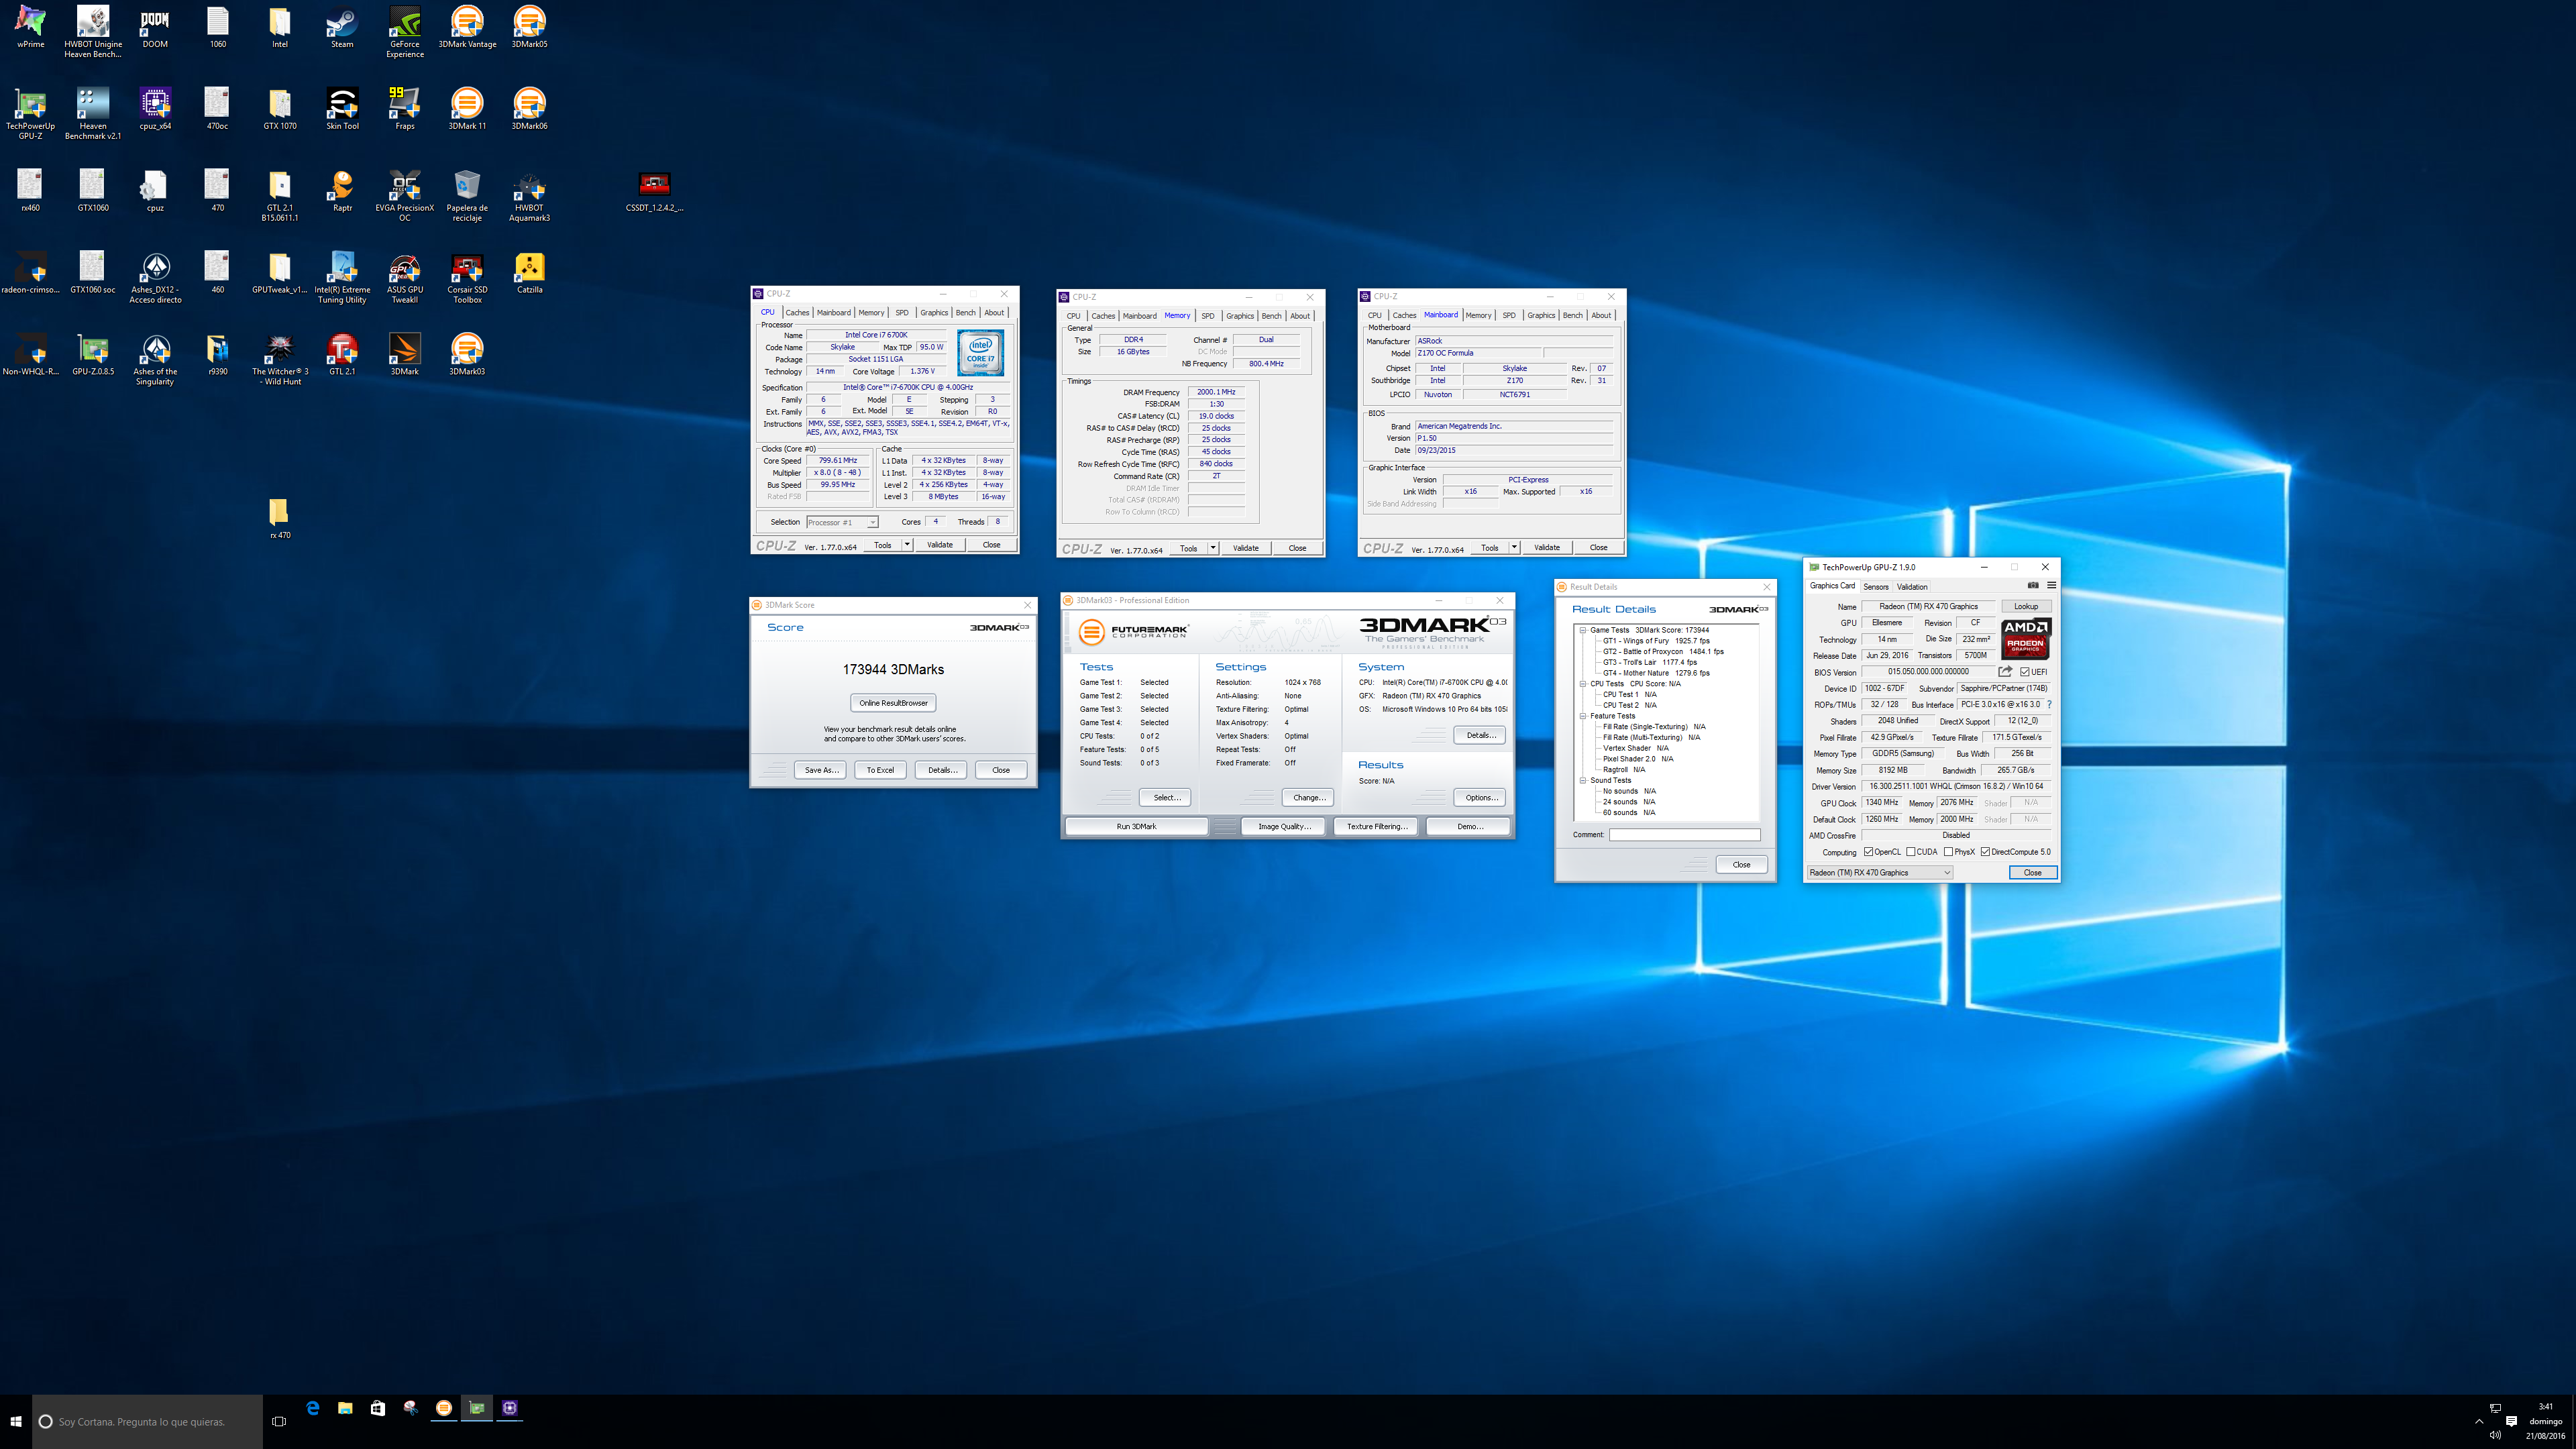The height and width of the screenshot is (1449, 2576).
Task: Toggle the CUDA checkbox in GPU-Z
Action: [1911, 852]
